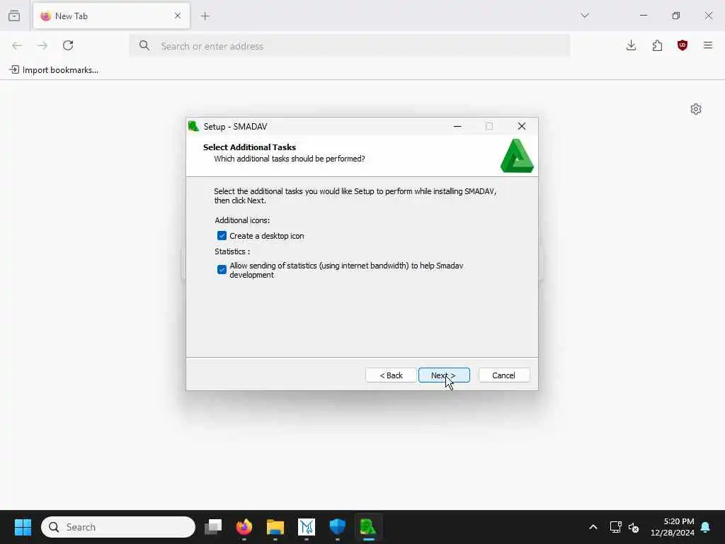
Task: Reload the current Firefox page
Action: tap(68, 45)
